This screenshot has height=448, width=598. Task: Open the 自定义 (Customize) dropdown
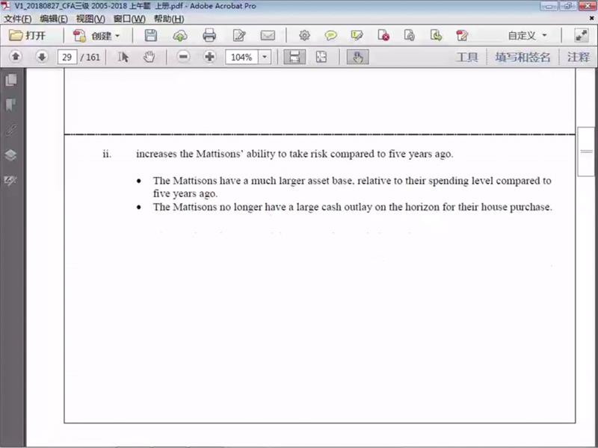coord(528,35)
